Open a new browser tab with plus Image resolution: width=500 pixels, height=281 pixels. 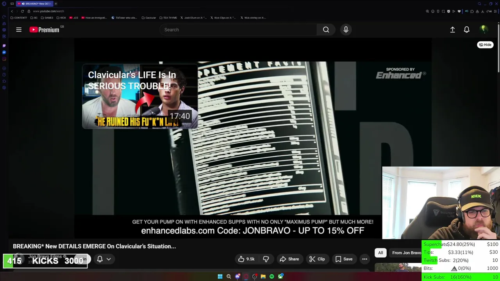pyautogui.click(x=56, y=4)
